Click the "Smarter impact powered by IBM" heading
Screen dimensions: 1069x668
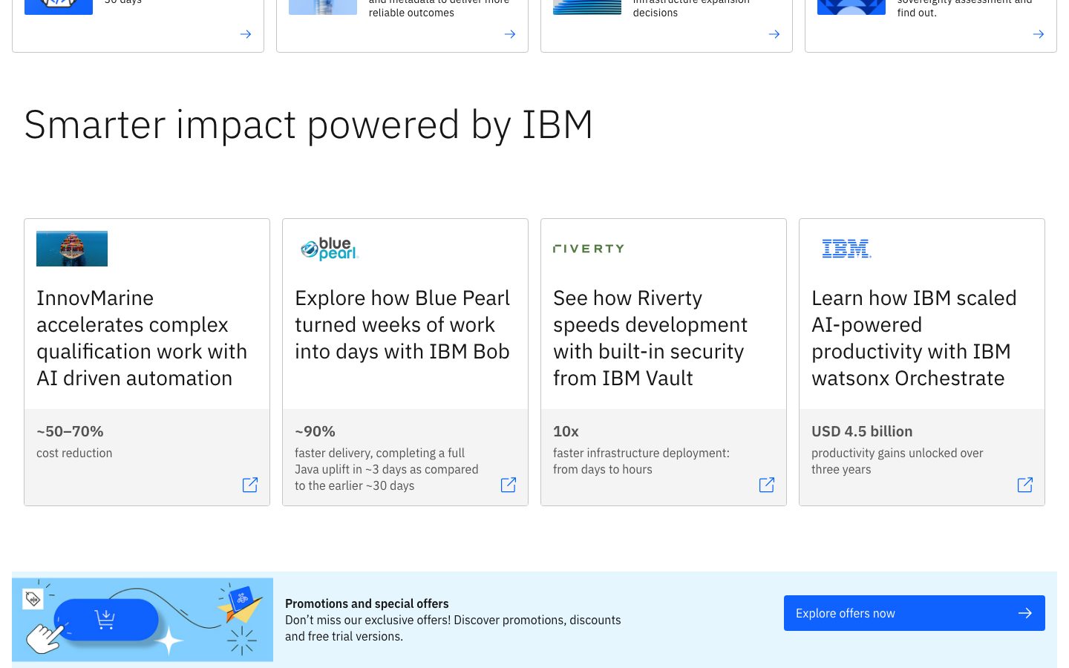[x=309, y=125]
